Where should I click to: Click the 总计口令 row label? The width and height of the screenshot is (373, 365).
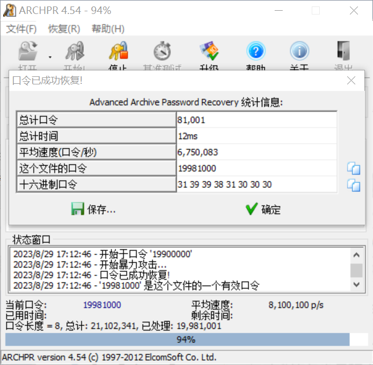(x=96, y=120)
